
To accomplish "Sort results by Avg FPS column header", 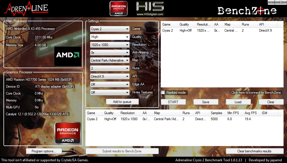I will click(251, 113).
